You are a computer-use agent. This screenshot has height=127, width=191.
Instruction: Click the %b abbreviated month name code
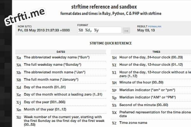click(19, 72)
